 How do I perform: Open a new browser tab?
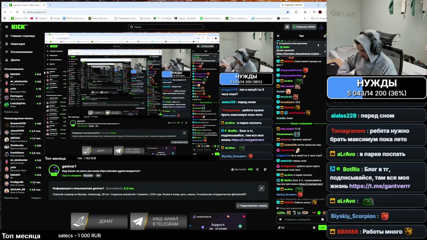50,5
